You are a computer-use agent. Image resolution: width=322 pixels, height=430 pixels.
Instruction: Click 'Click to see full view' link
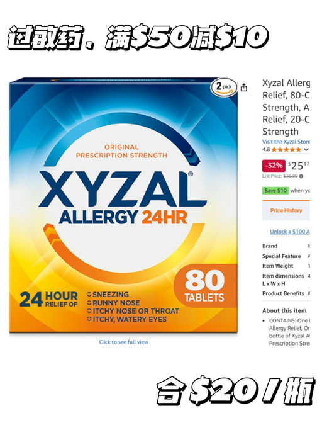123,342
